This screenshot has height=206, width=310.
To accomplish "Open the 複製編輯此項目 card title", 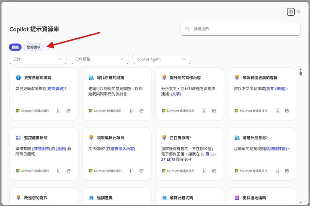I will tap(111, 138).
